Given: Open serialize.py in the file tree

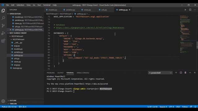Looking at the screenshot, I should (x=19, y=52).
